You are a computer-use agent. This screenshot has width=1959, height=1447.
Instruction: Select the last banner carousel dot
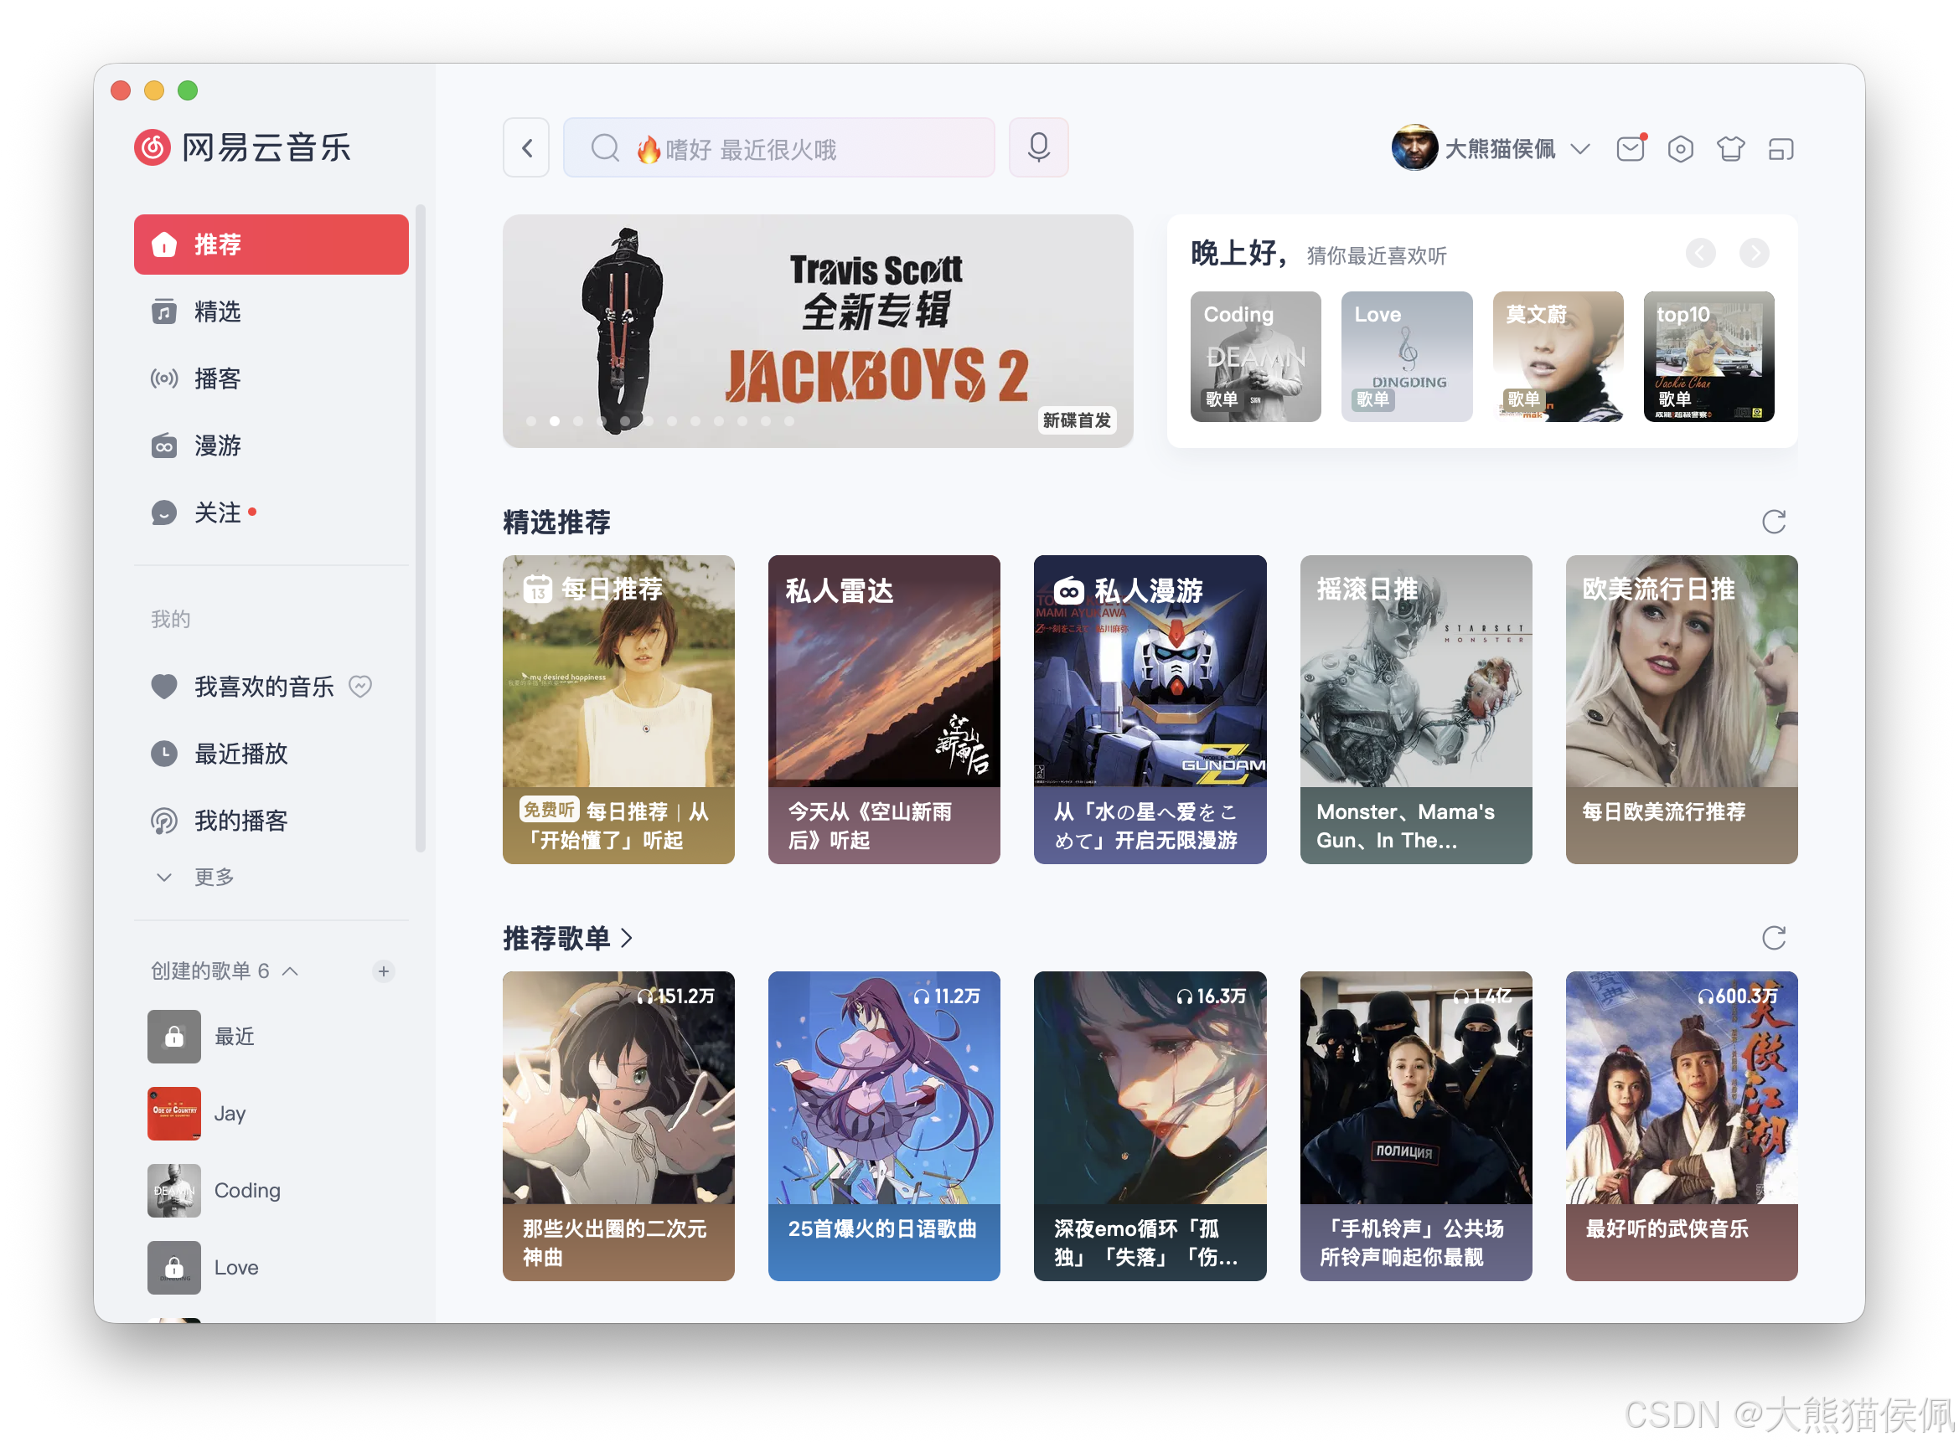[x=788, y=421]
